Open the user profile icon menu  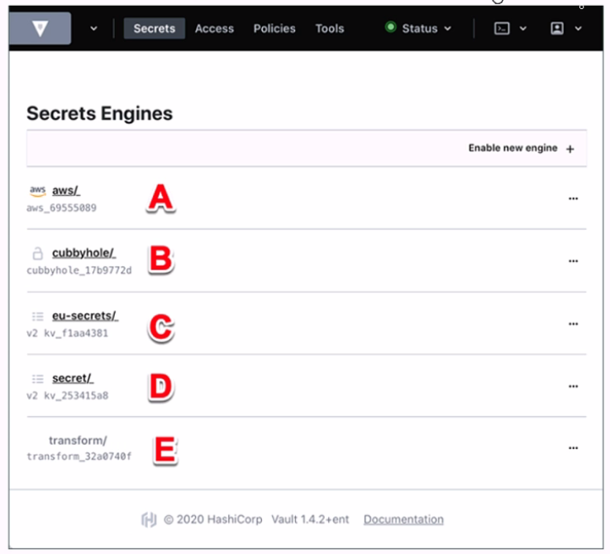click(557, 28)
